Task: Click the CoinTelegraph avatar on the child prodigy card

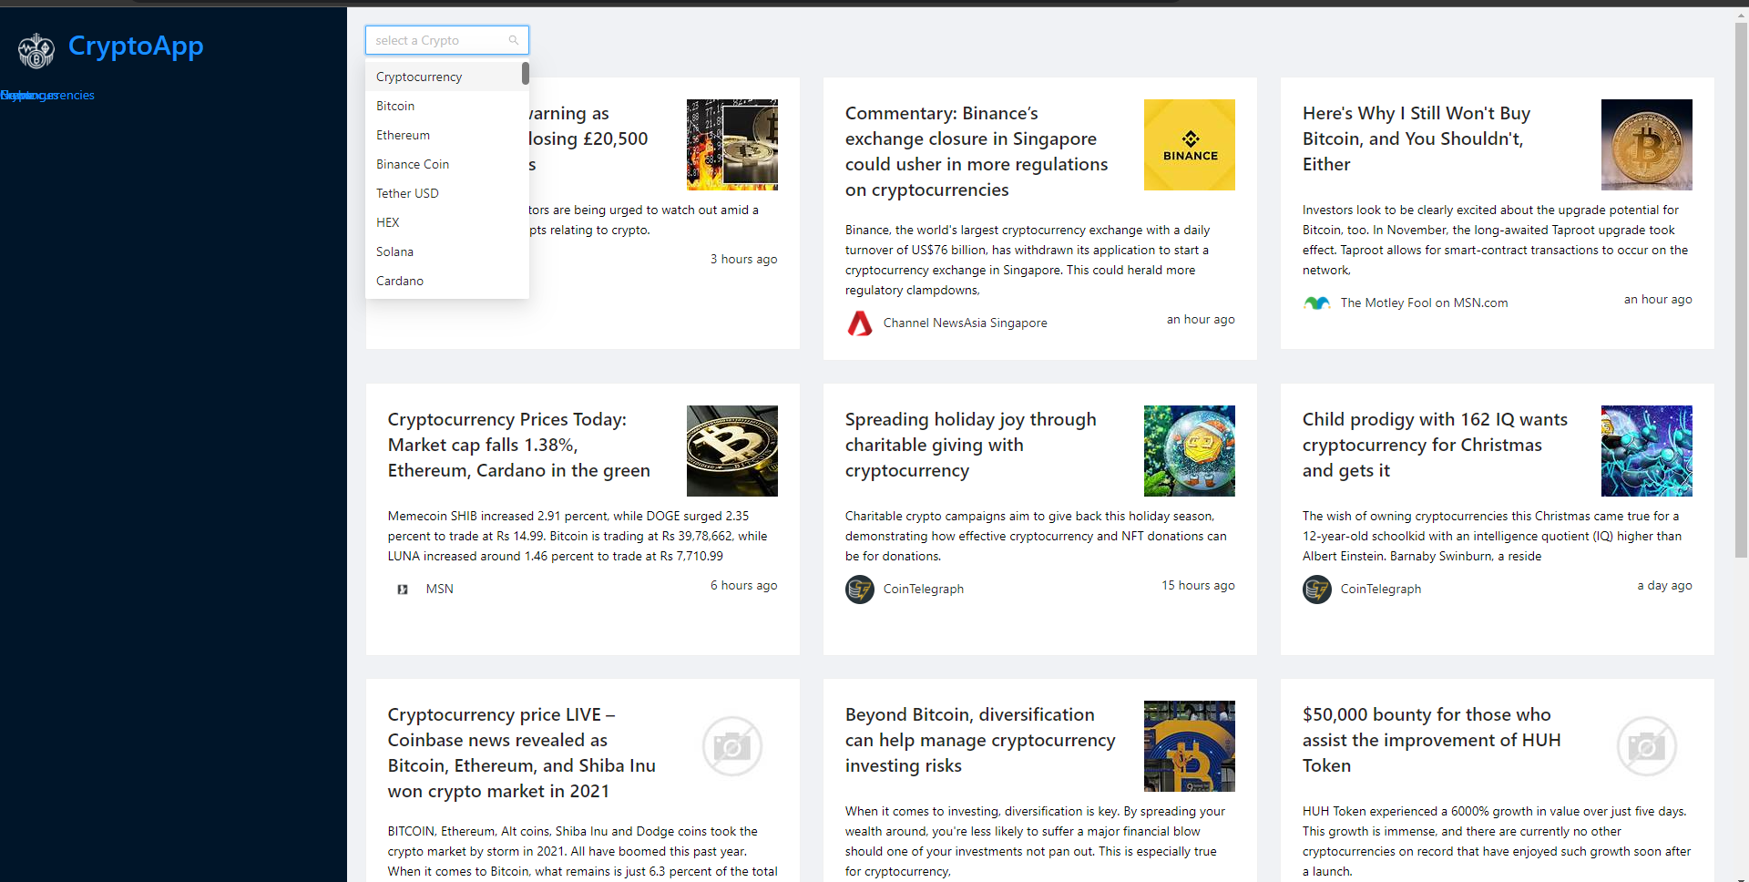Action: coord(1317,590)
